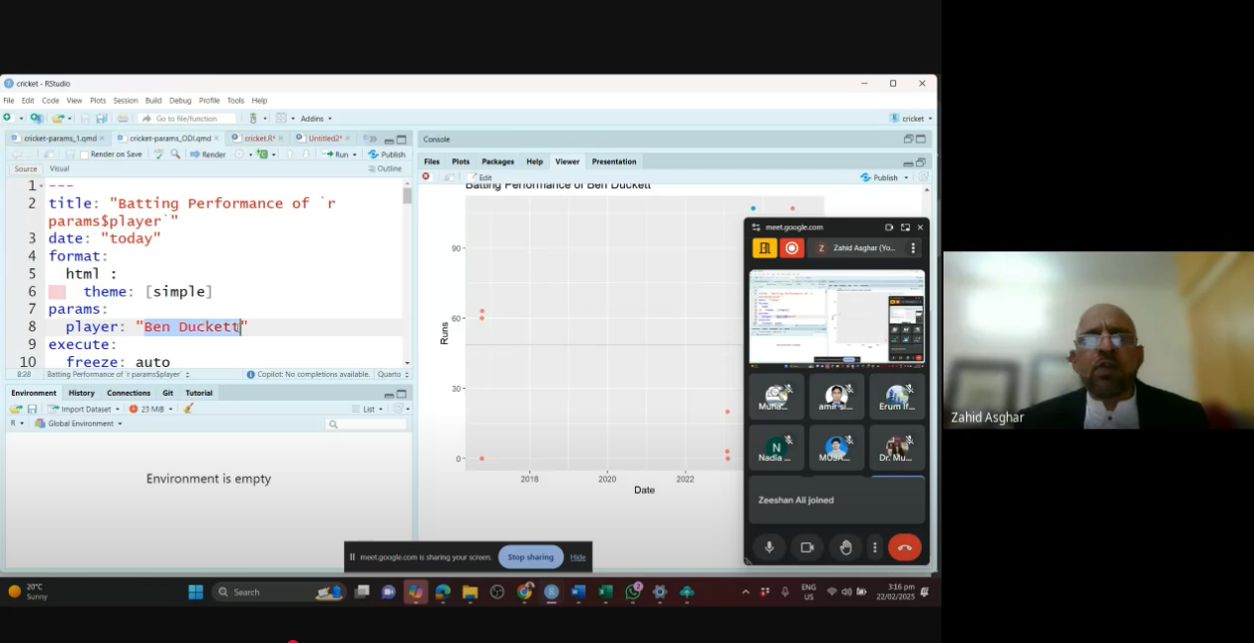Click the Stop sharing button
The height and width of the screenshot is (643, 1254).
click(530, 557)
